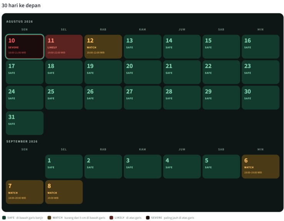Click legend text 'kurang dari 5 cm di bawah garis'
Screen dimensions: 284x221
coord(85,218)
